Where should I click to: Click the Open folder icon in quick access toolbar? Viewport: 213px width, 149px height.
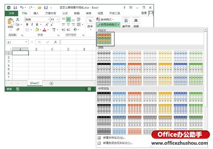[x=40, y=8]
